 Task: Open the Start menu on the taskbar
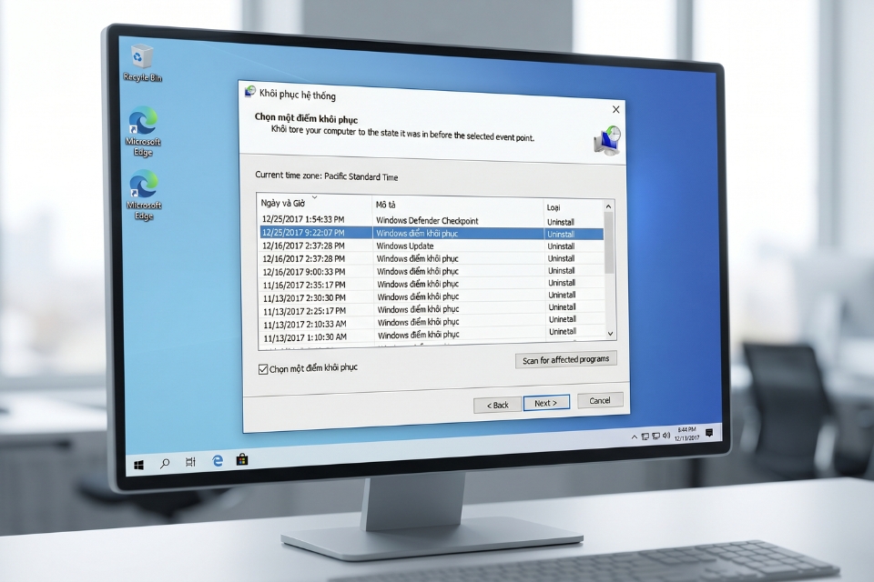(x=137, y=463)
